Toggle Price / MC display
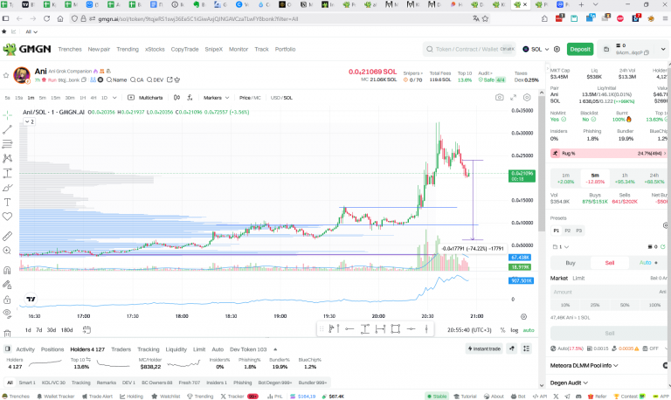The image size is (671, 400). coord(250,98)
